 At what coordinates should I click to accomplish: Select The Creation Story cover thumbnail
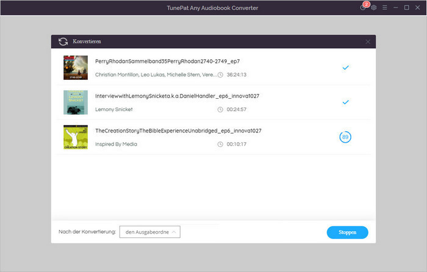[x=76, y=137]
